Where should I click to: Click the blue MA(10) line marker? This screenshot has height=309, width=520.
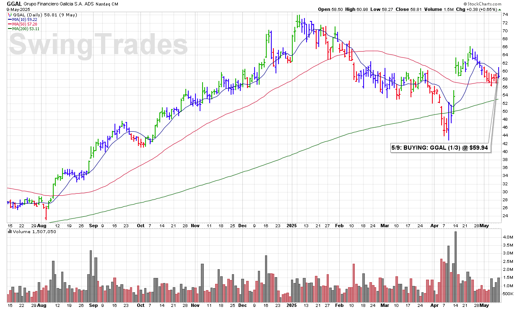coord(10,19)
